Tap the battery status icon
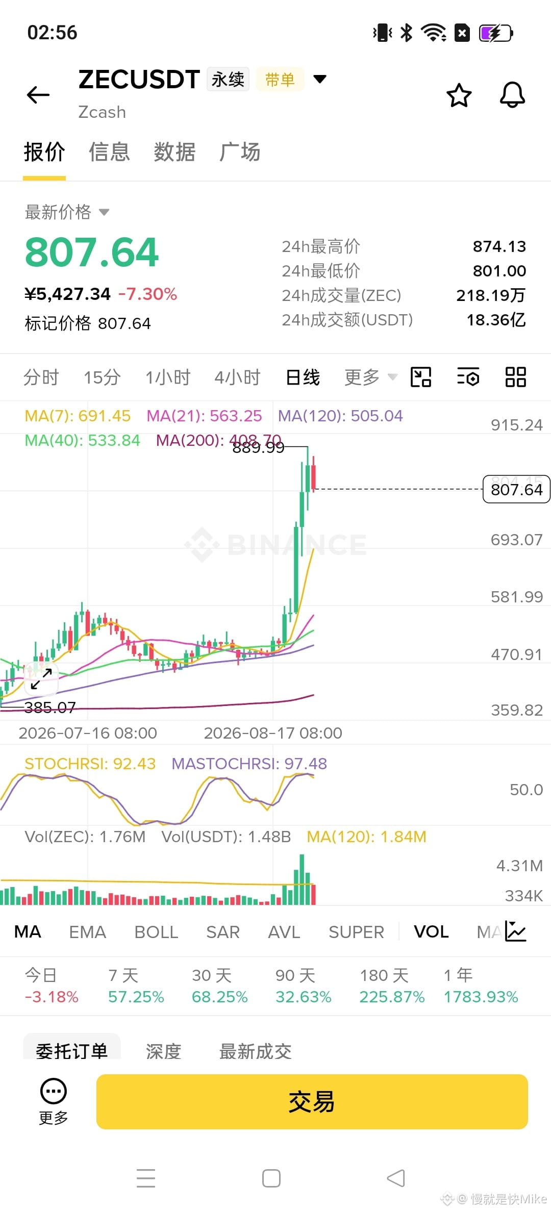Viewport: 551px width, 1212px height. pyautogui.click(x=496, y=34)
